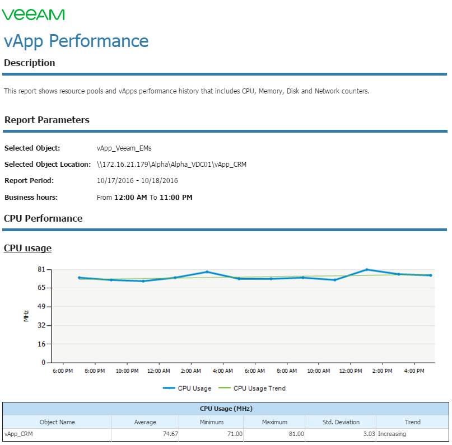Click the Std. Deviation column header
Image resolution: width=452 pixels, height=445 pixels.
coord(341,422)
